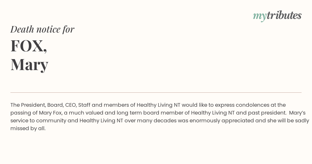Viewport: 312px width, 164px height.
Task: Click "Mary's" at end of second line
Action: [297, 113]
